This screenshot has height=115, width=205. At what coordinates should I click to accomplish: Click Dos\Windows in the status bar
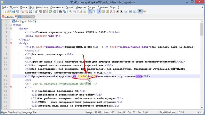[x=167, y=112]
